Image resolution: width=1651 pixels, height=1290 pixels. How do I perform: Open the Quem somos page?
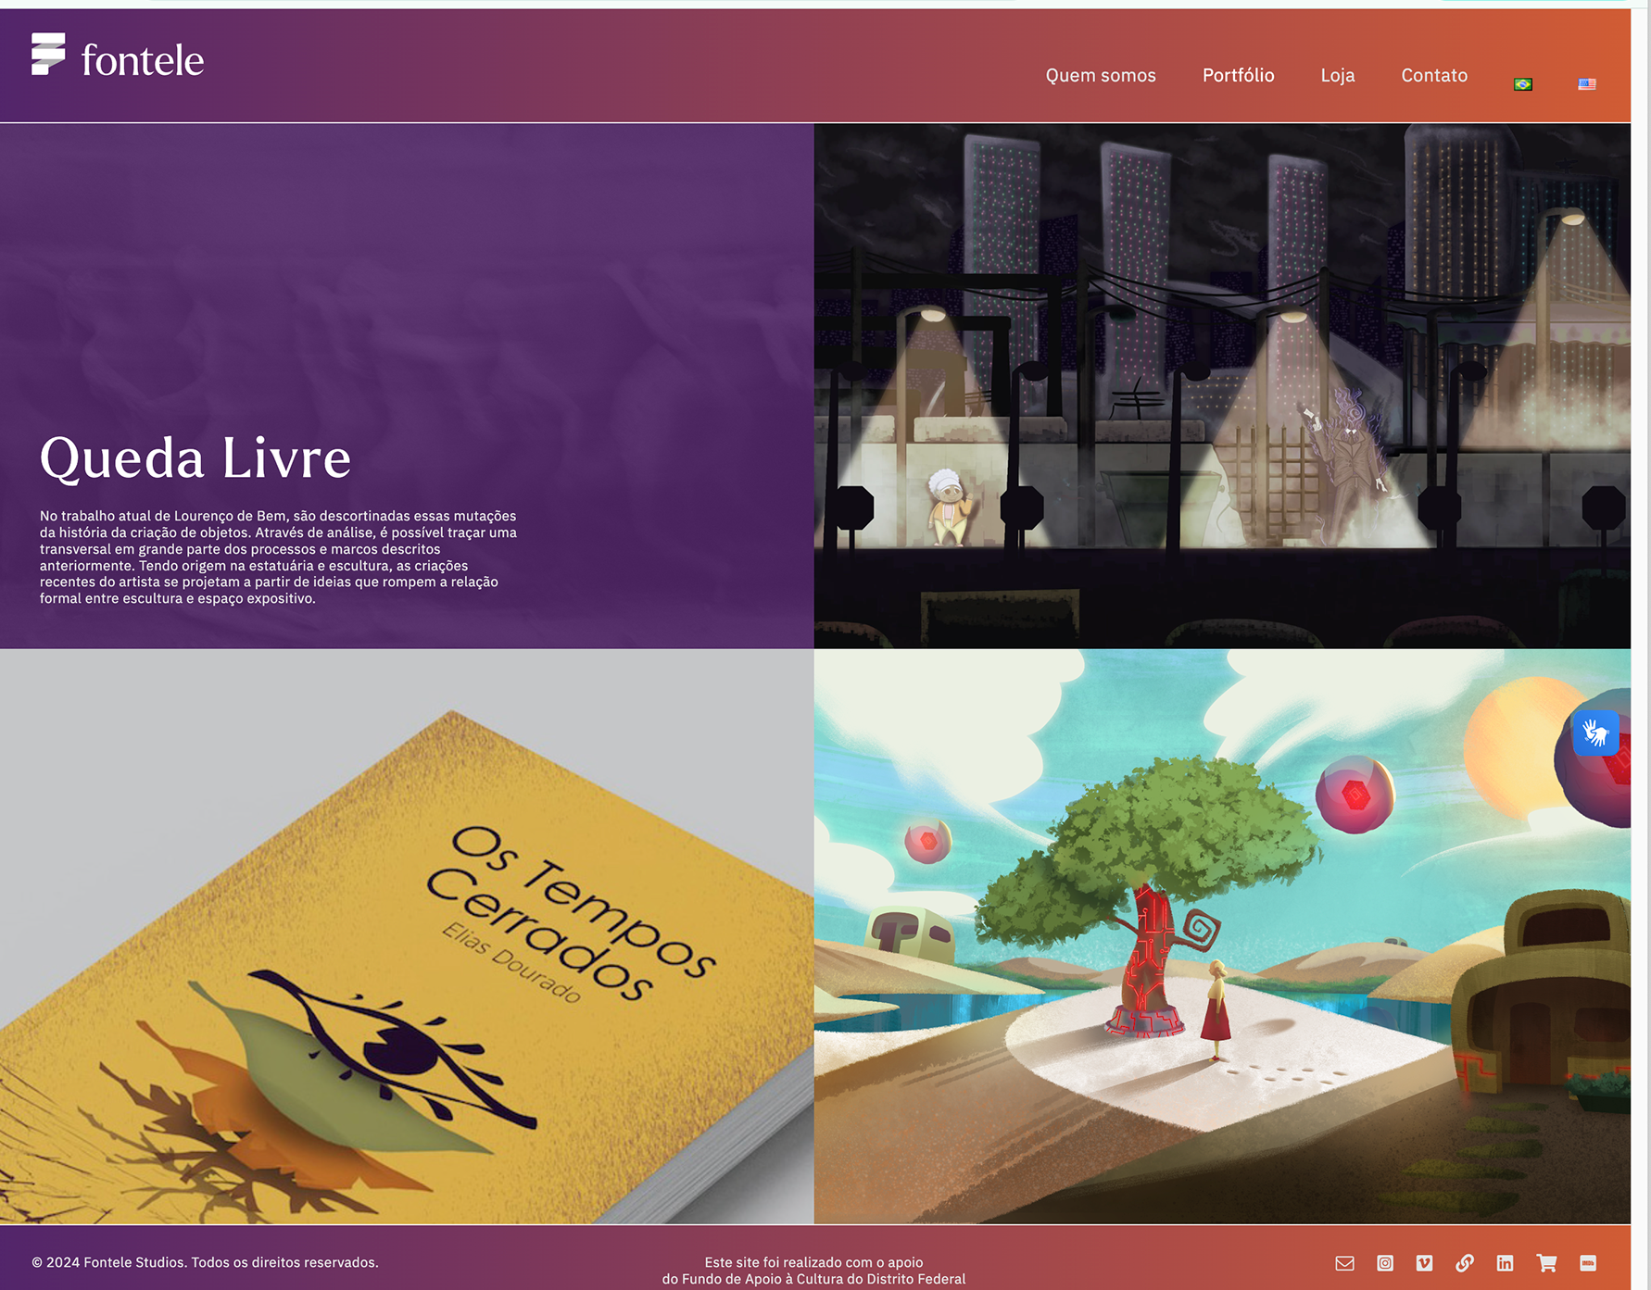tap(1101, 75)
